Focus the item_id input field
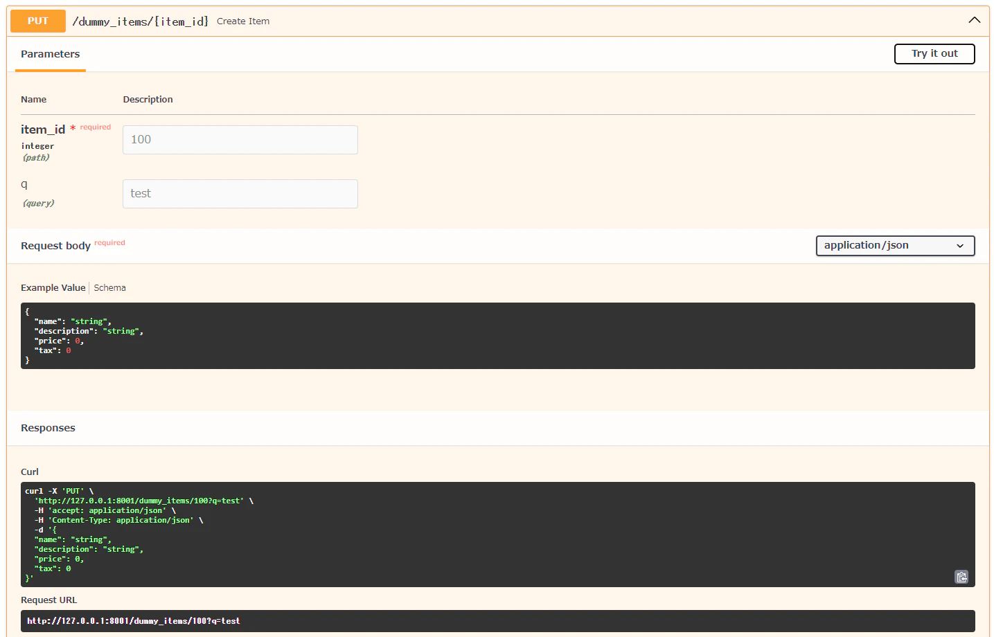The image size is (994, 637). 240,140
